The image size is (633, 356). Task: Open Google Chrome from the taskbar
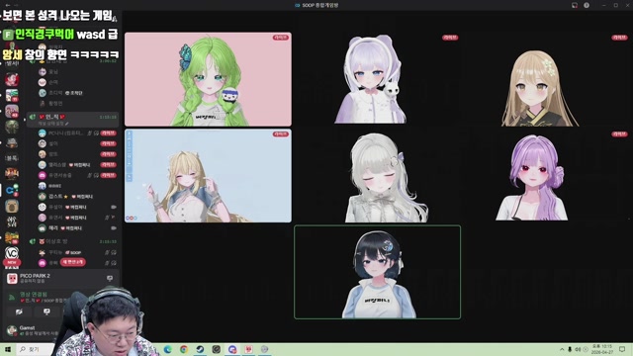tap(184, 349)
